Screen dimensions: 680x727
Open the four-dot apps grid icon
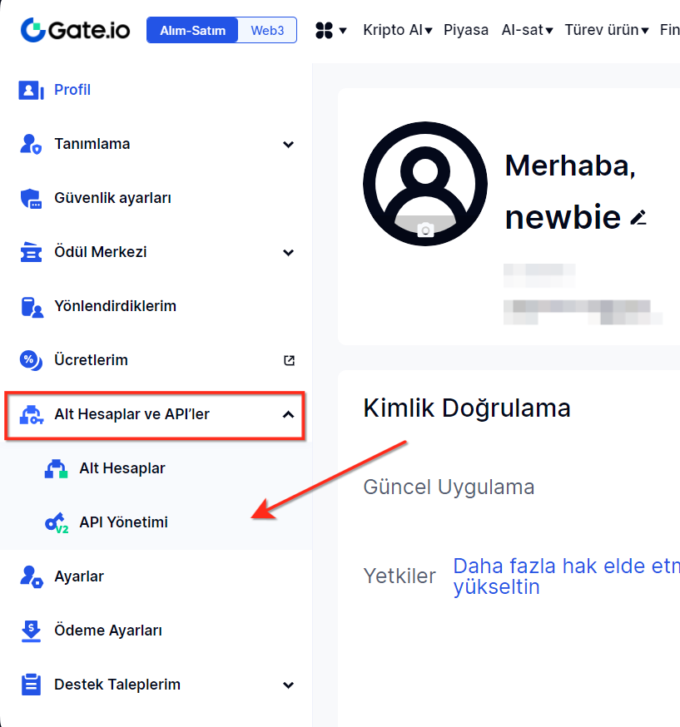(324, 31)
